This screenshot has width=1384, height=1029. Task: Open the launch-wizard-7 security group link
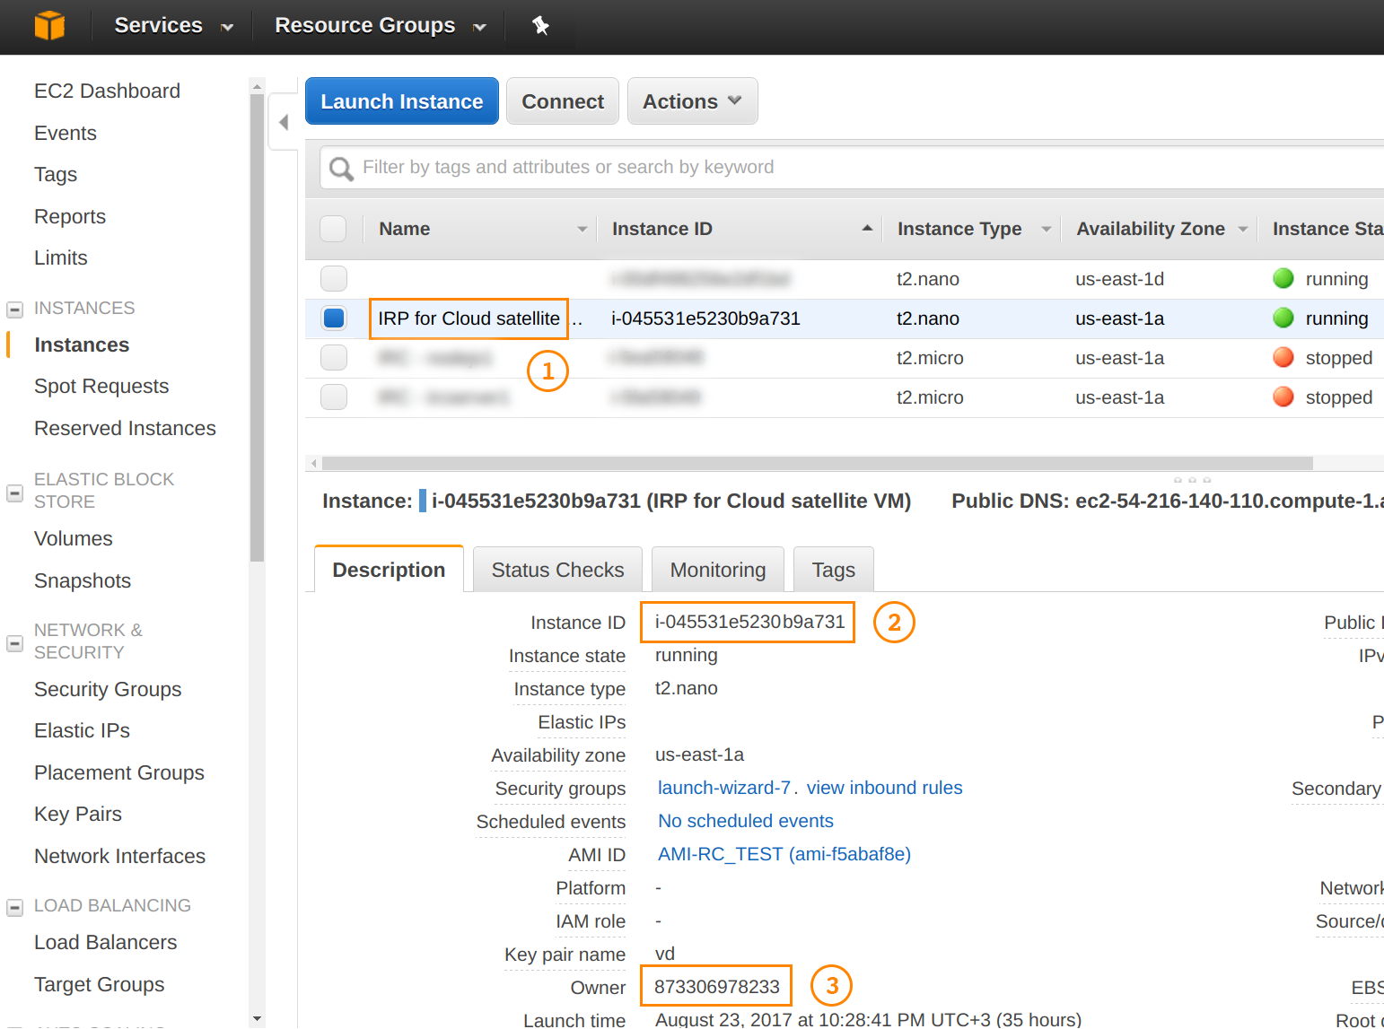tap(724, 788)
